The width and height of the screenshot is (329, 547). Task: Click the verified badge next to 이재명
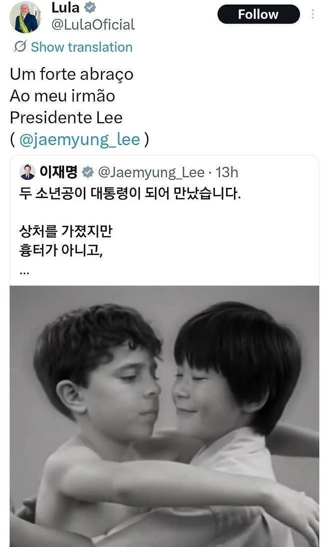click(87, 173)
